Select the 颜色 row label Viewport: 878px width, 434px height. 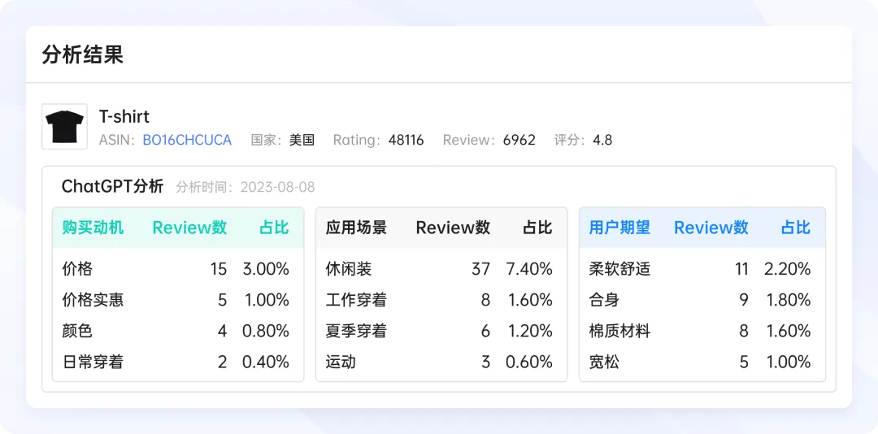click(77, 331)
